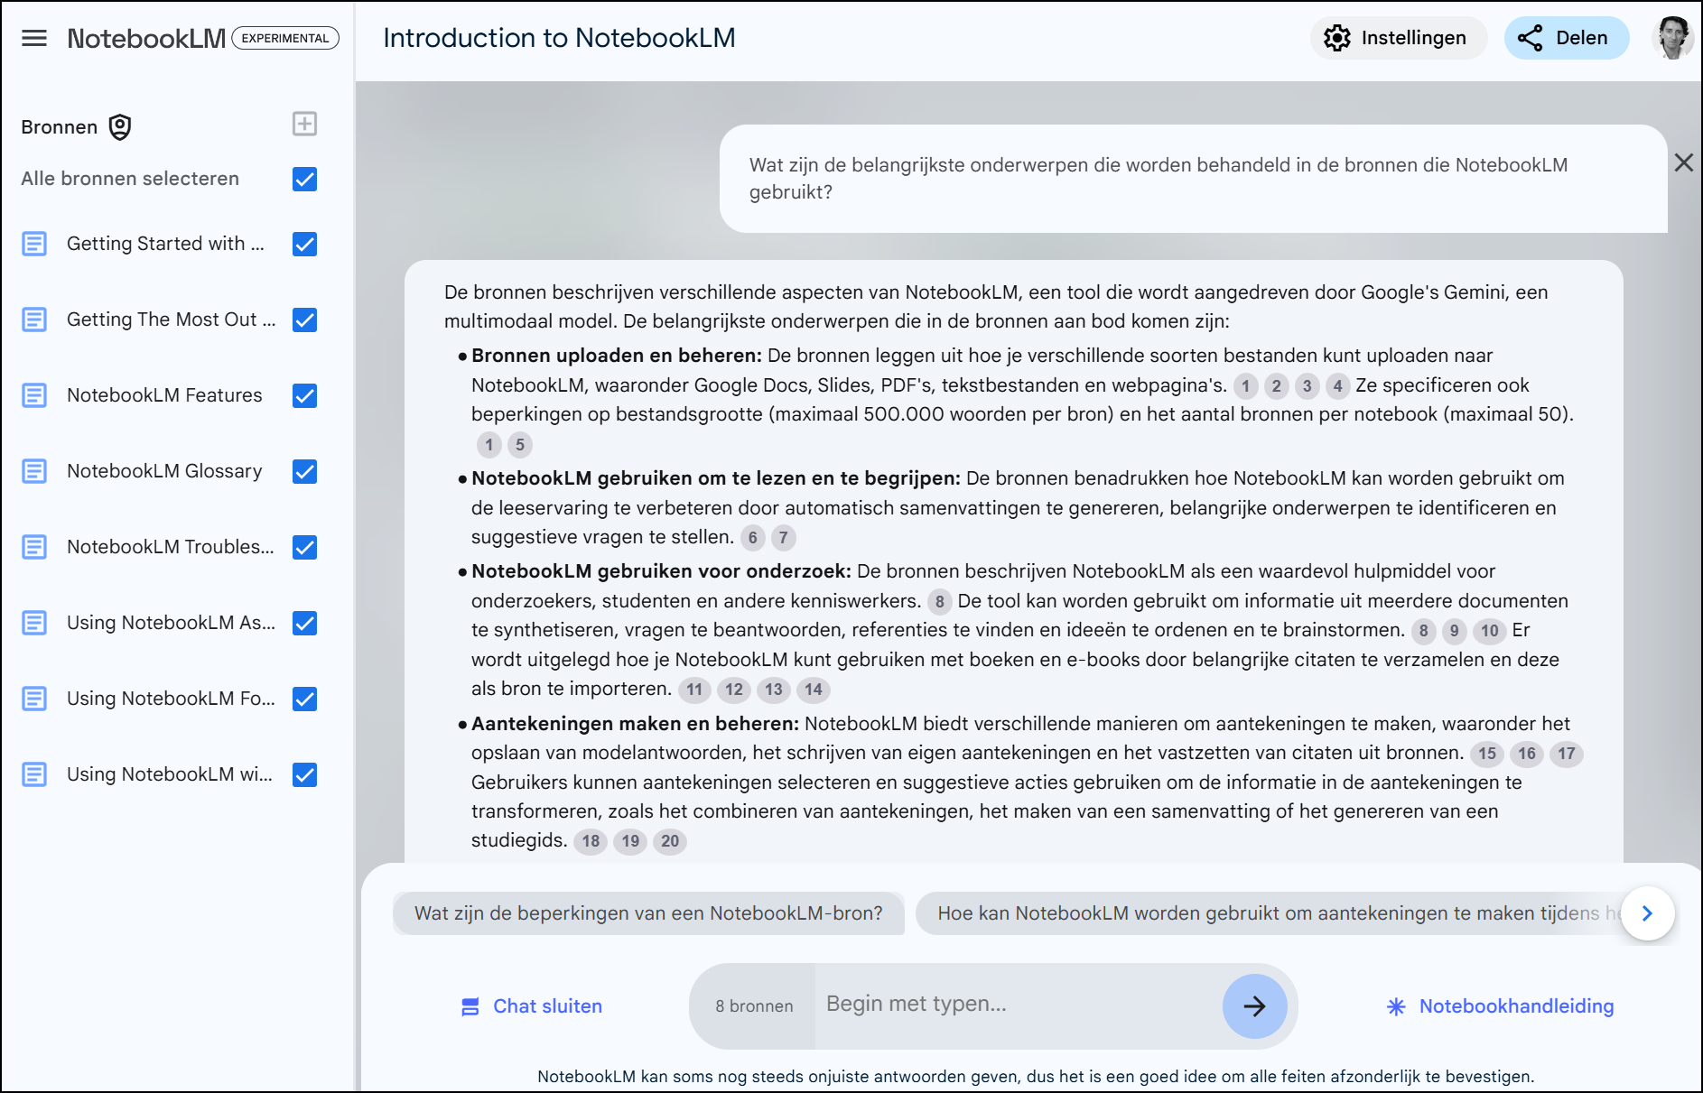Open Instellingen settings

[1398, 38]
